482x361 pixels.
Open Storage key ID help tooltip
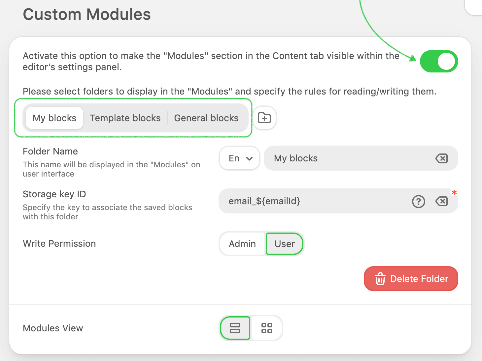pyautogui.click(x=418, y=201)
